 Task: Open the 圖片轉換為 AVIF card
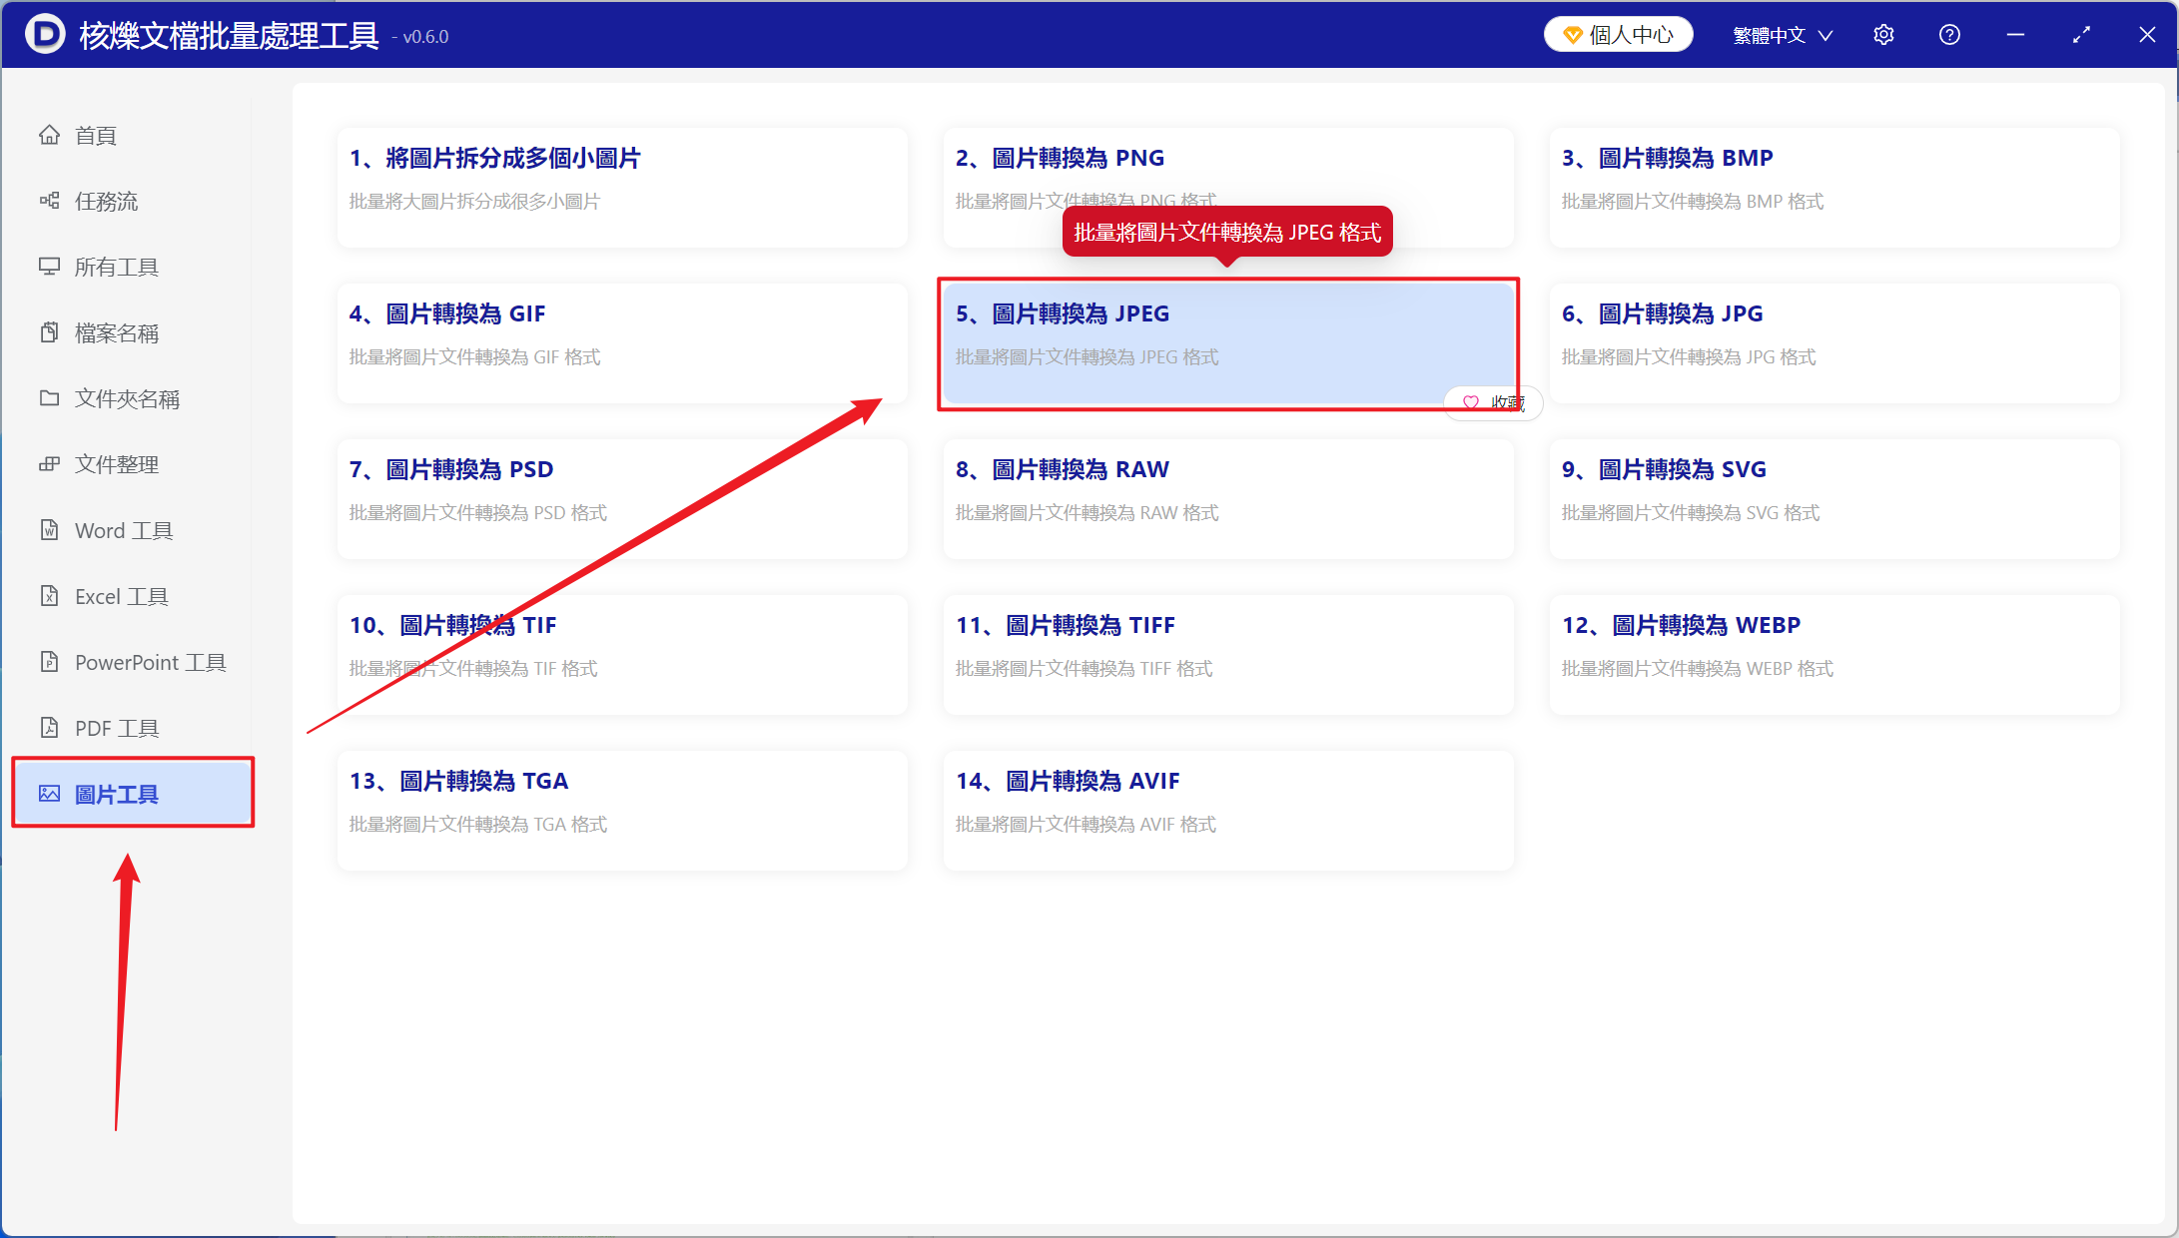[x=1228, y=810]
